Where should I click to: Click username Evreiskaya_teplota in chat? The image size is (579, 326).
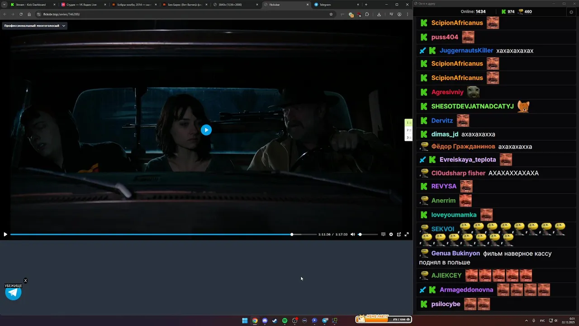468,160
